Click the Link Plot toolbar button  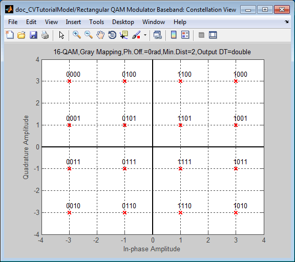[x=158, y=35]
